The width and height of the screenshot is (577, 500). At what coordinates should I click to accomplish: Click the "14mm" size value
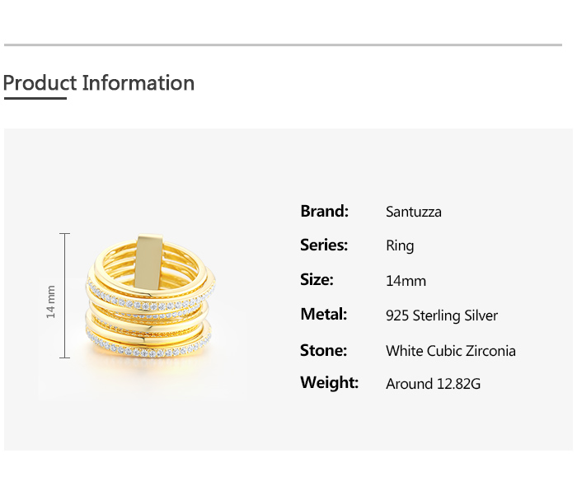pos(406,281)
